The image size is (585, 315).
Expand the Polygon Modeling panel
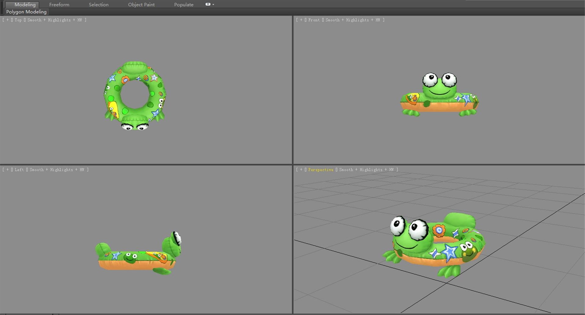pos(27,12)
